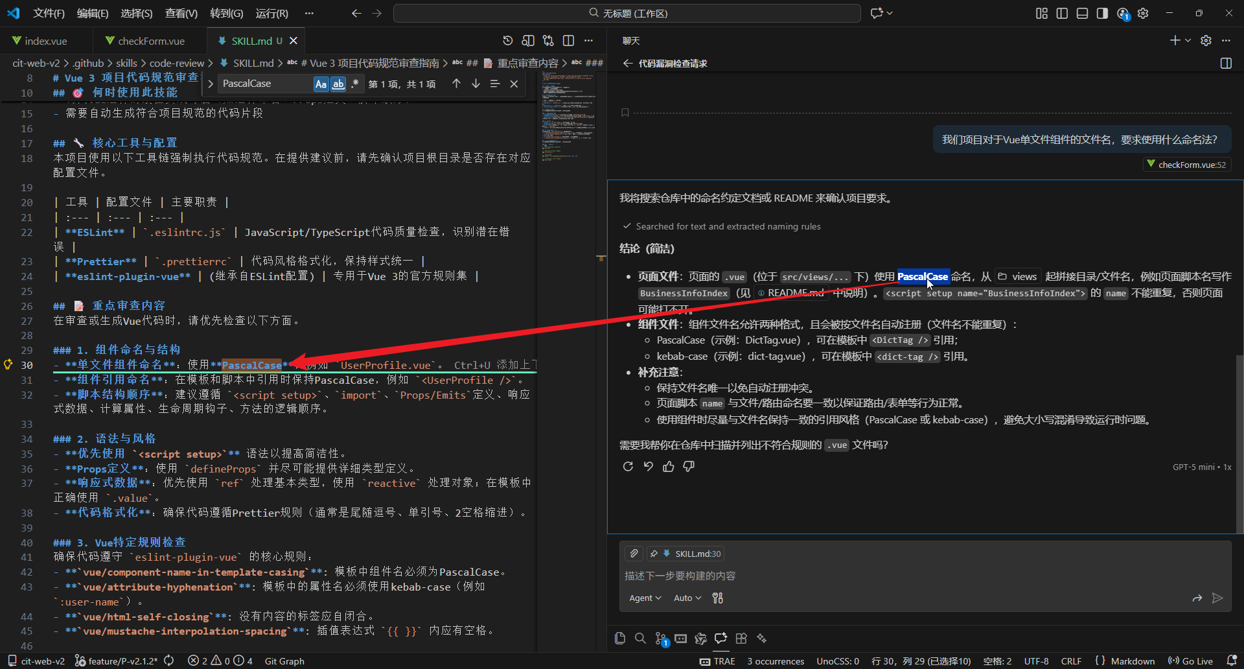Open the Auto model selector dropdown

[x=686, y=598]
